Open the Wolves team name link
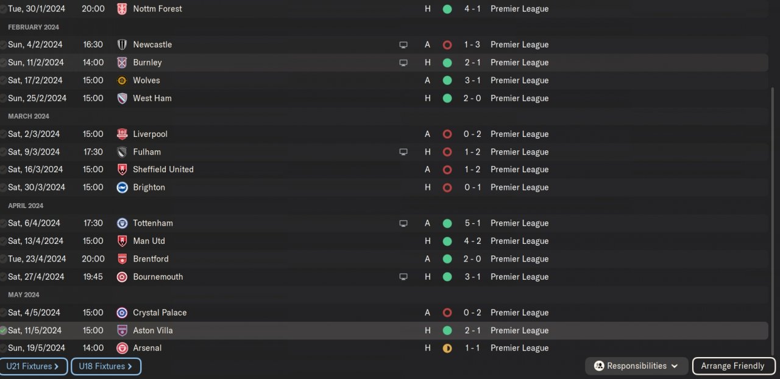780x379 pixels. (x=146, y=80)
